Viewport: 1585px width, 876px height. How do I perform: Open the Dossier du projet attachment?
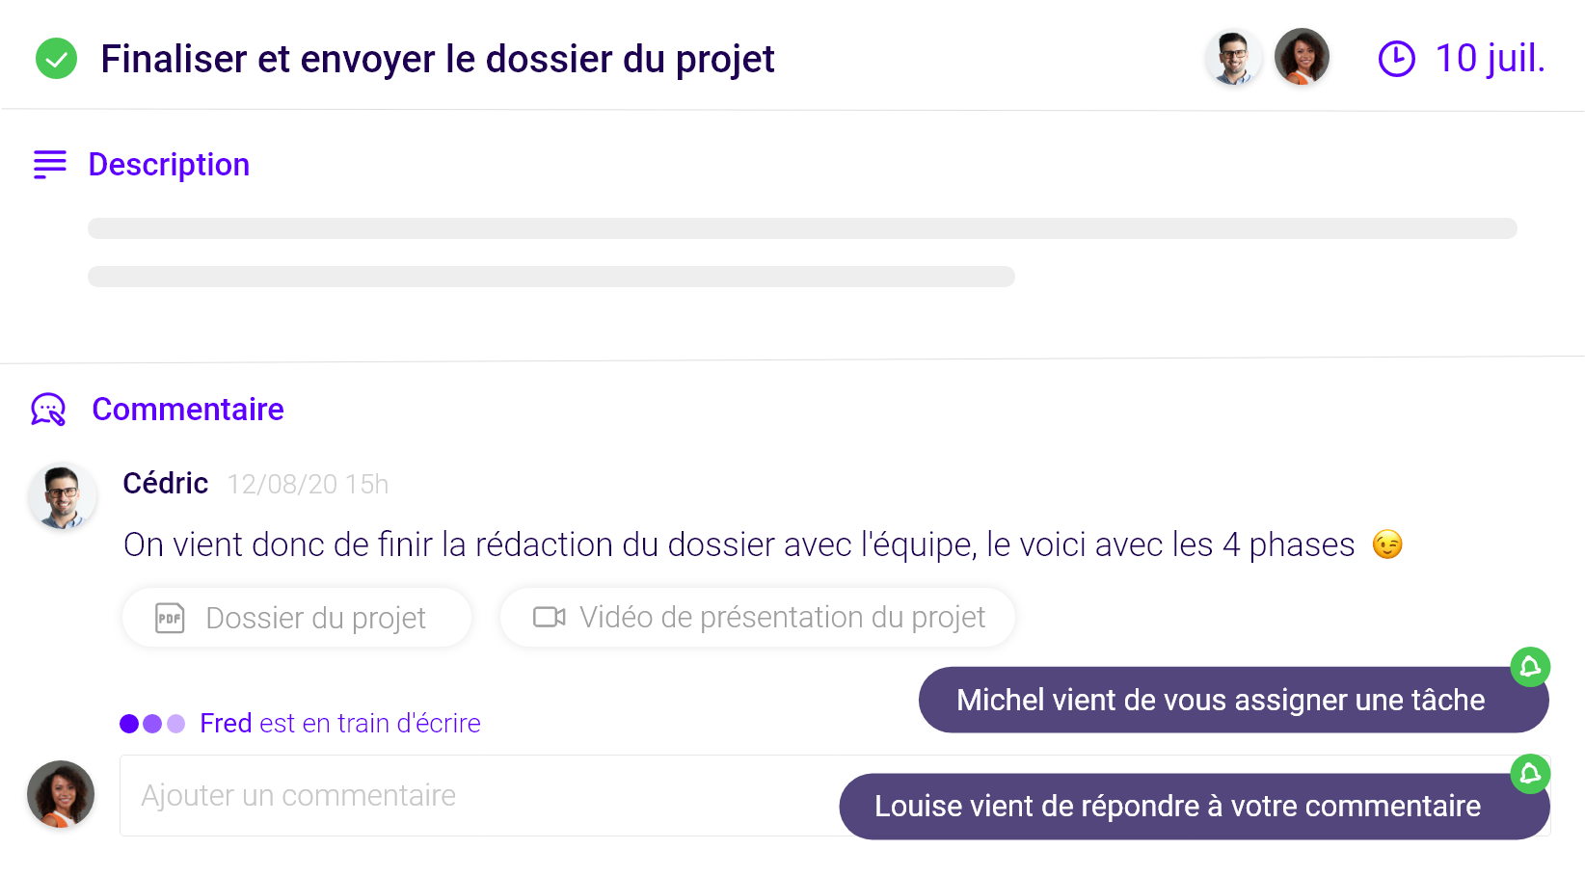pos(296,618)
